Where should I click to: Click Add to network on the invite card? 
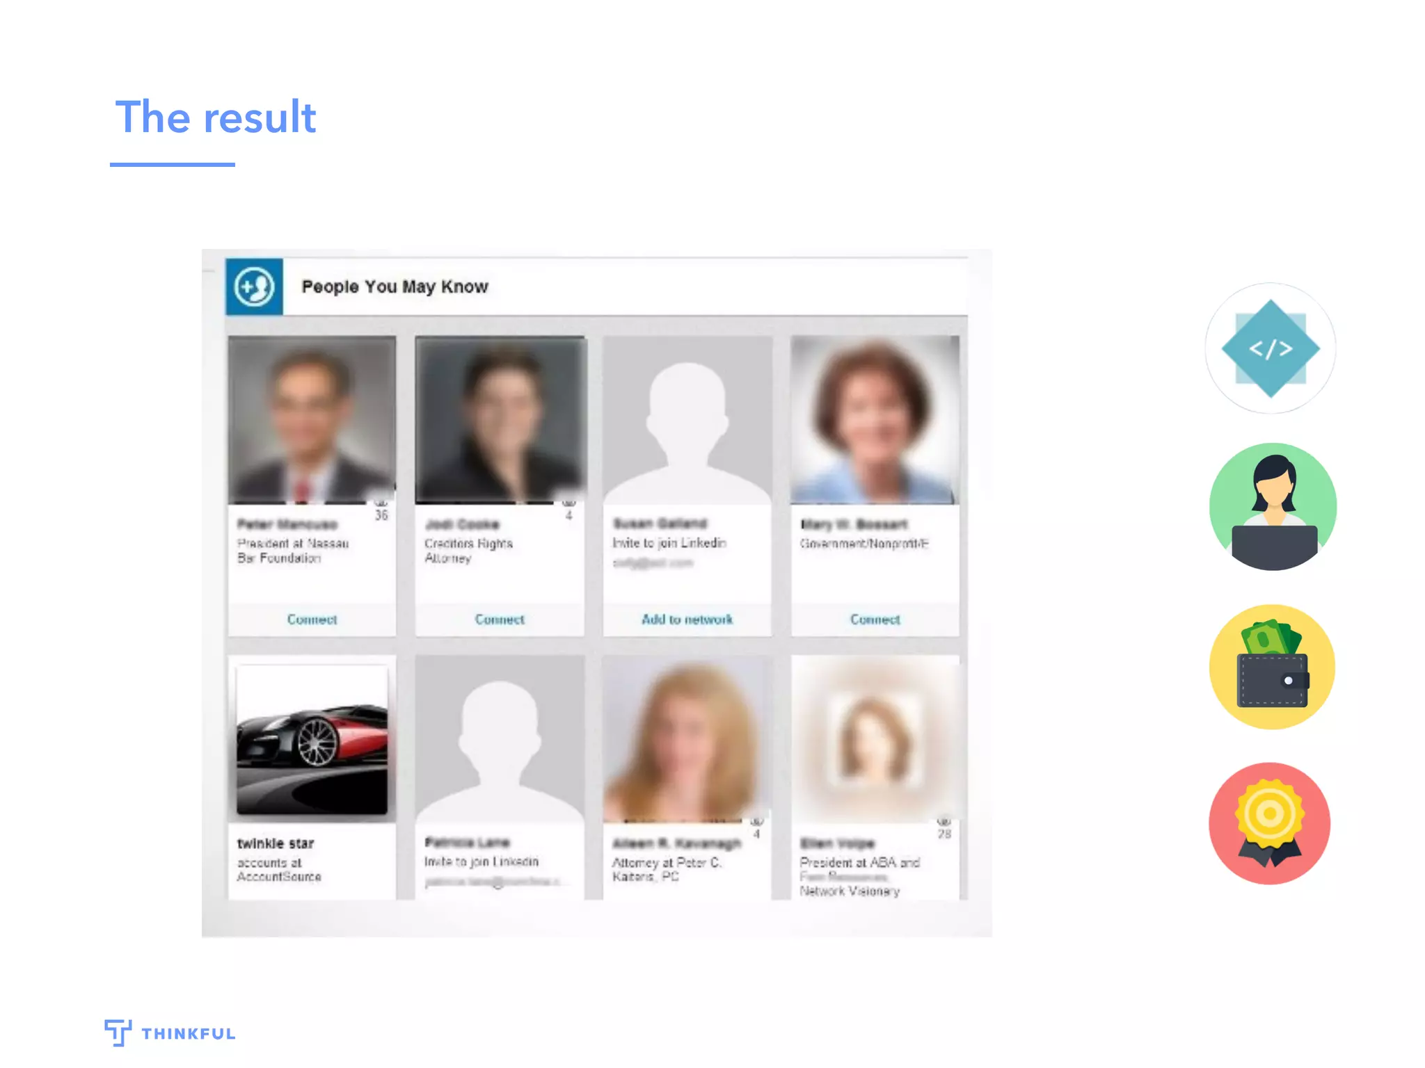(687, 619)
